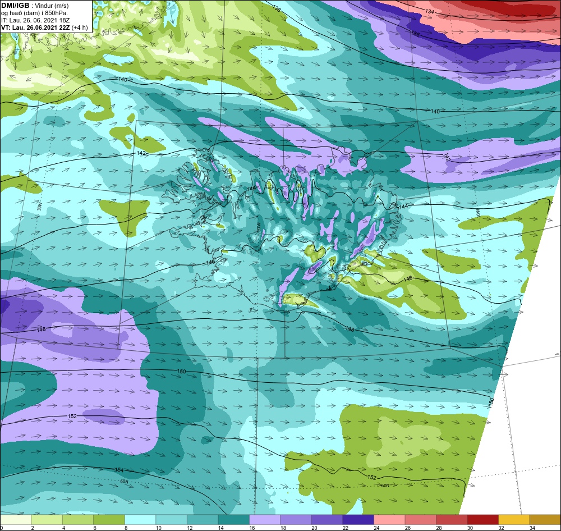Click the 'Vindur (m/s)' label

click(52, 6)
